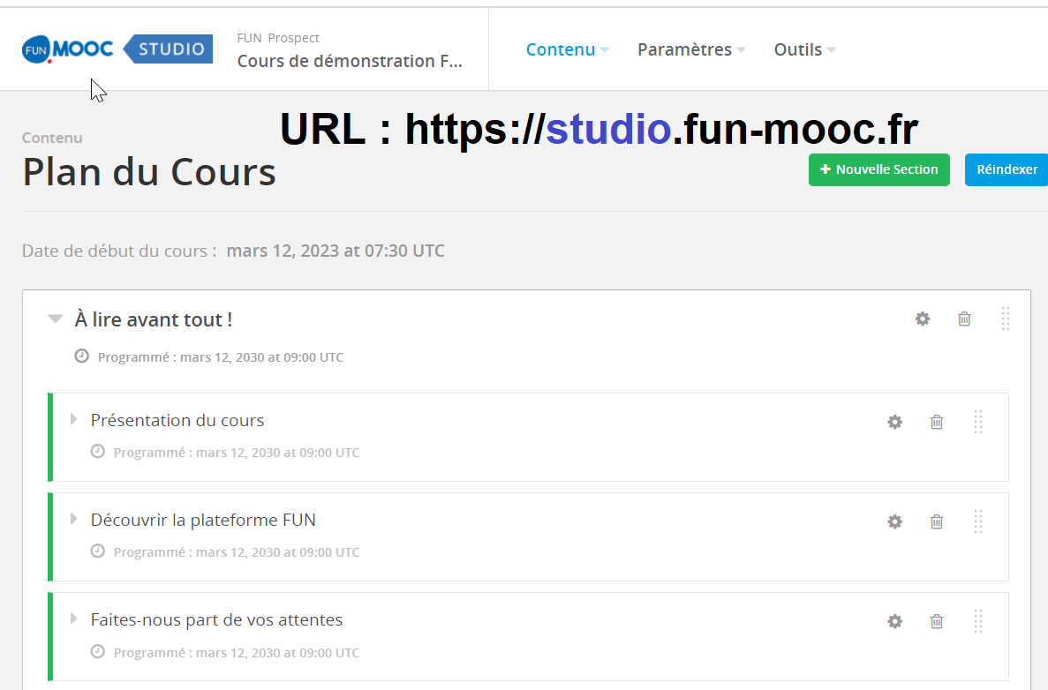Click the 'Nouvelle Section' button
This screenshot has height=690, width=1048.
[878, 169]
